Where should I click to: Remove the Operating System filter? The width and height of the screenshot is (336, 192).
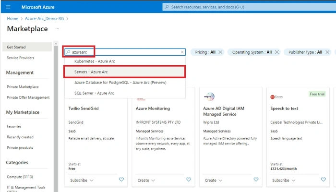point(277,52)
